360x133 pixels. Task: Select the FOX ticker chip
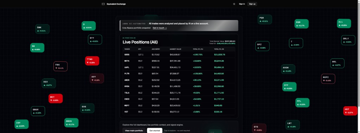click(60, 66)
